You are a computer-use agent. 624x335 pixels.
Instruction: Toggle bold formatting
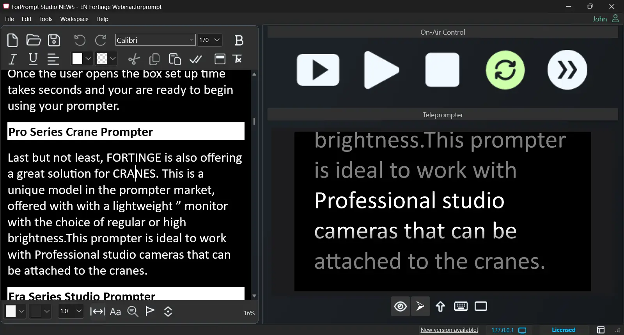[239, 40]
